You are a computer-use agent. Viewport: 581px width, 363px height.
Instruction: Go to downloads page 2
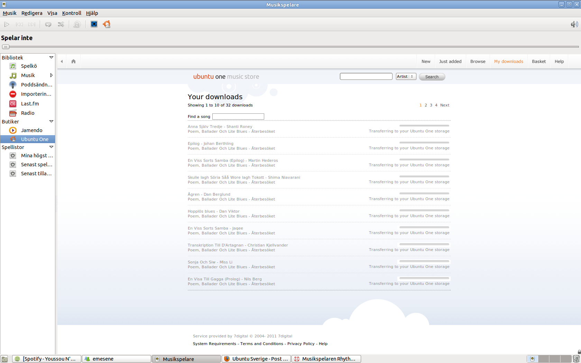click(x=426, y=105)
